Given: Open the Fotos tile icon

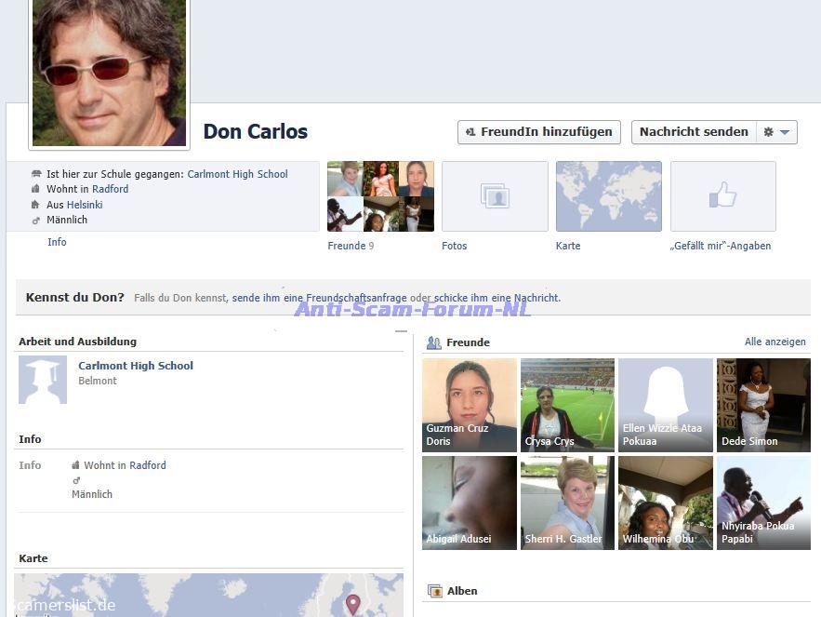Looking at the screenshot, I should pos(495,196).
